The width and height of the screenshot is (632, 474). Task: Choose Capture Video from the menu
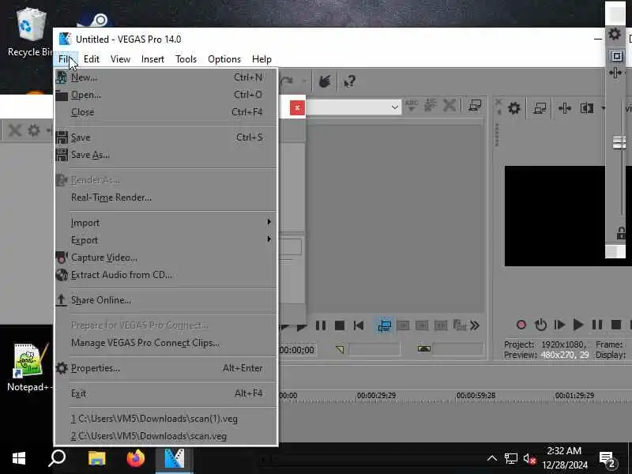[x=166, y=258]
